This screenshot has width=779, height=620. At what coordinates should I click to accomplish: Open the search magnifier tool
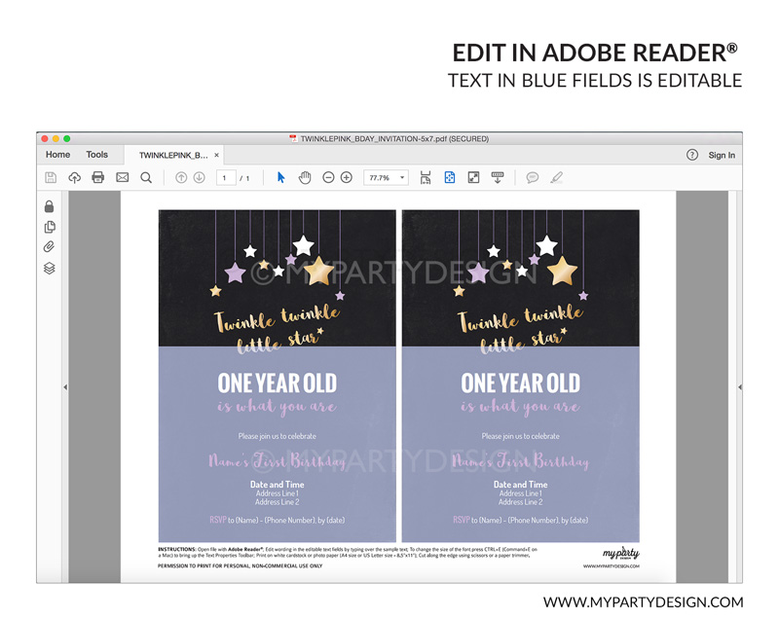click(146, 178)
